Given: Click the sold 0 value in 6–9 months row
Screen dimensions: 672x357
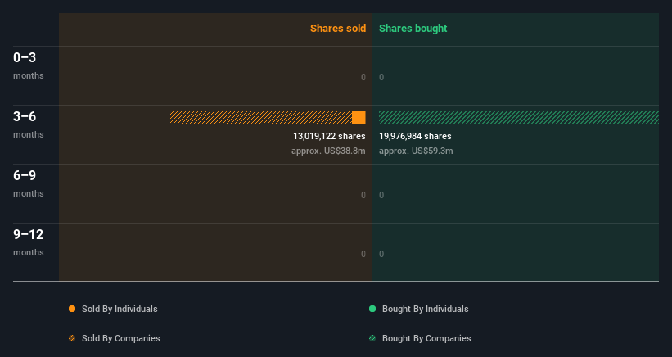Looking at the screenshot, I should (363, 196).
